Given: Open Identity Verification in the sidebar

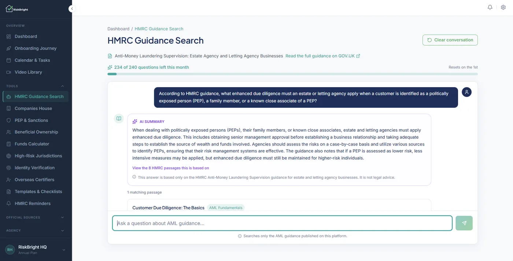Looking at the screenshot, I should pyautogui.click(x=36, y=168).
